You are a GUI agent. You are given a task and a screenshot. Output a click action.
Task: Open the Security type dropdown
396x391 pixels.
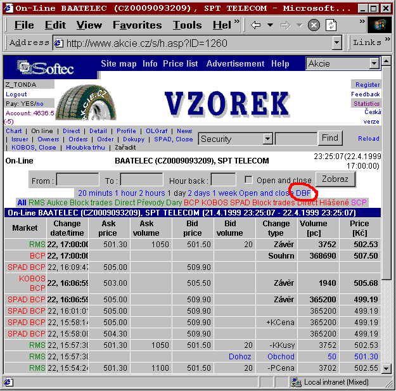tap(235, 139)
